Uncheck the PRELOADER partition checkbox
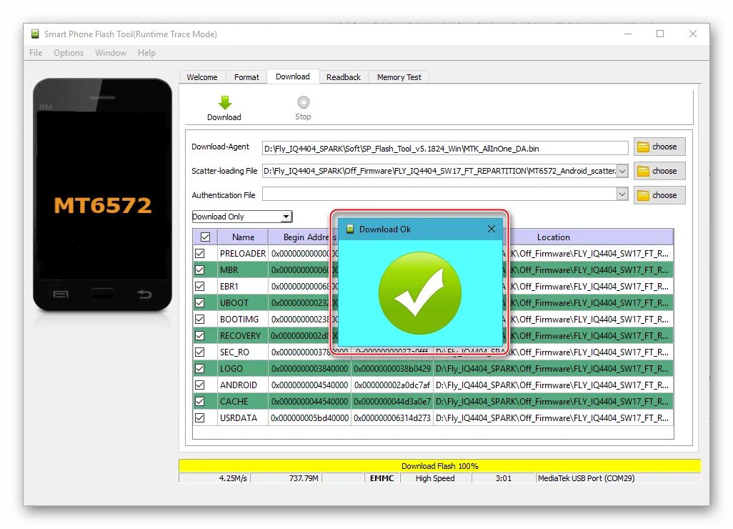This screenshot has height=529, width=733. [x=200, y=254]
